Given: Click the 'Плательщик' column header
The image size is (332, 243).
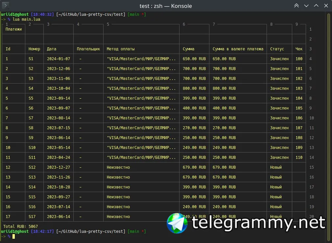Looking at the screenshot, I should click(x=88, y=49).
